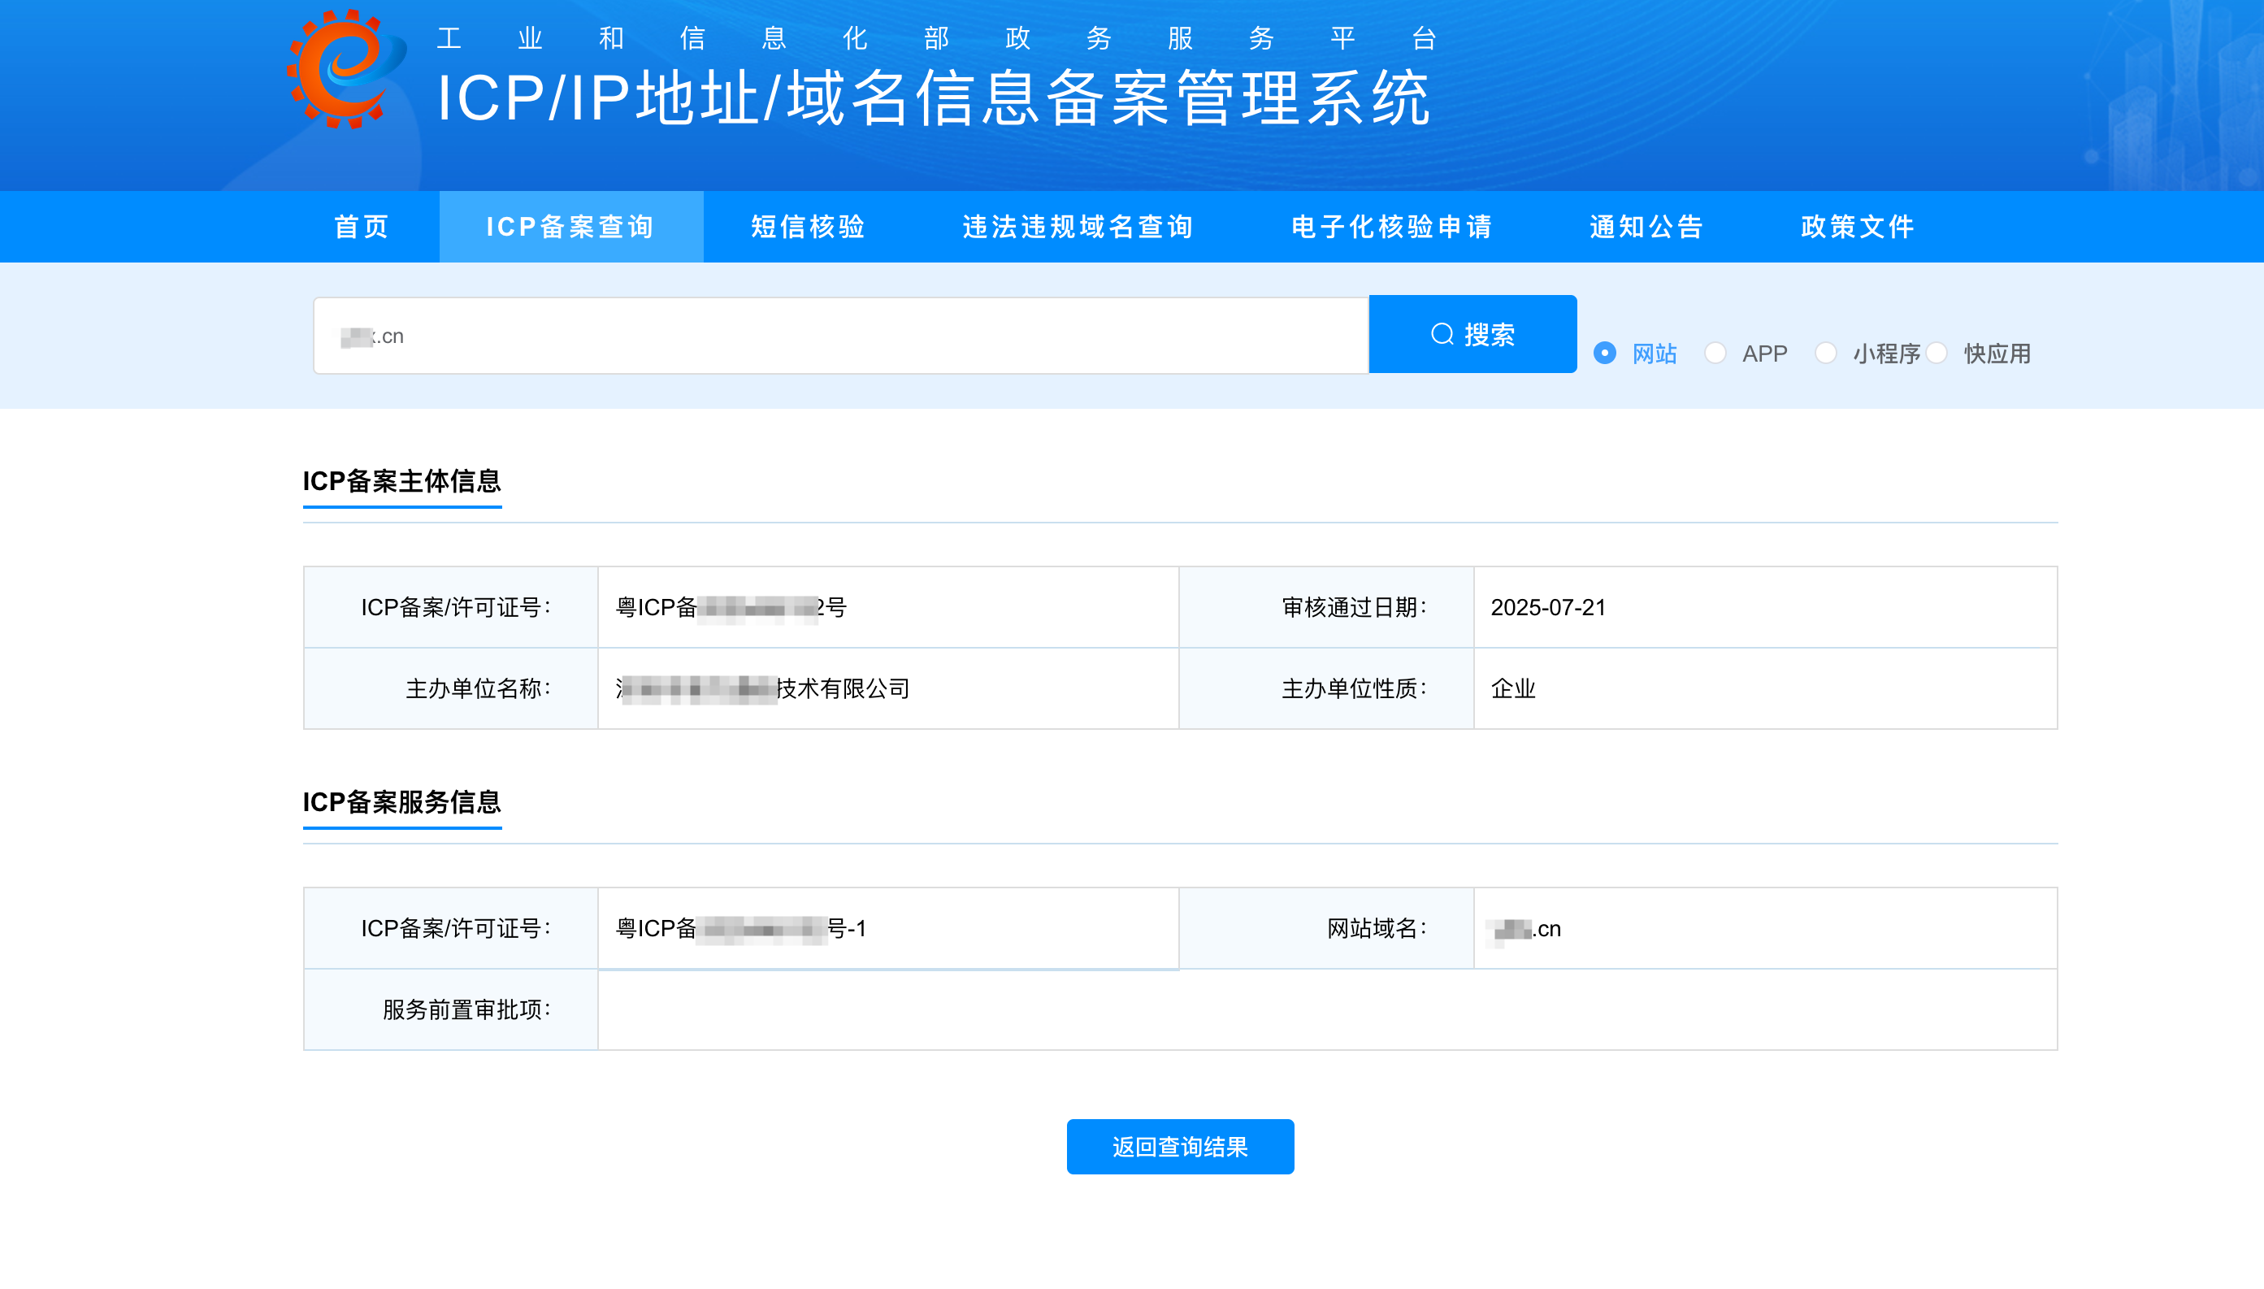Click the ICP备案服务信息 heading
The image size is (2264, 1289).
tap(403, 805)
